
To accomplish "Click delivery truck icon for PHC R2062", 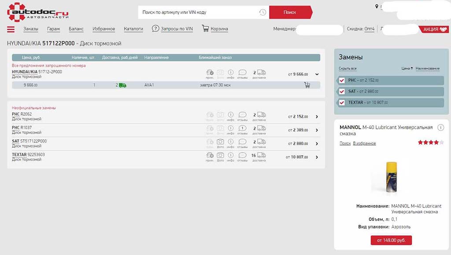I will pyautogui.click(x=261, y=115).
